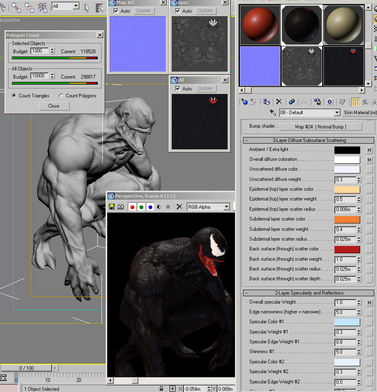Viewport: 377px width, 392px height.
Task: Click the selection lock toggle icon
Action: [161, 388]
